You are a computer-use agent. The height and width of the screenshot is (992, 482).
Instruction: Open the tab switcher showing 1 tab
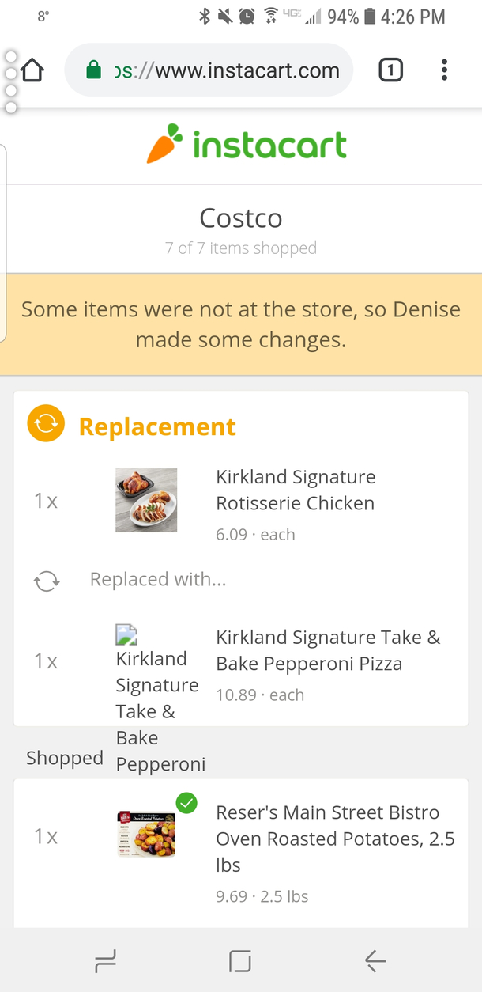[x=390, y=70]
